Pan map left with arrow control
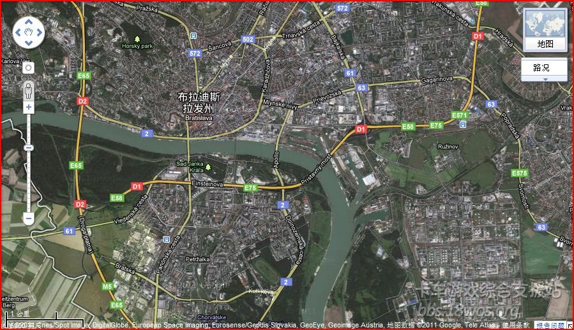 18,32
